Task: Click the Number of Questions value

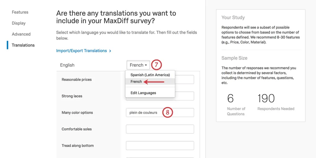Action: pyautogui.click(x=230, y=98)
